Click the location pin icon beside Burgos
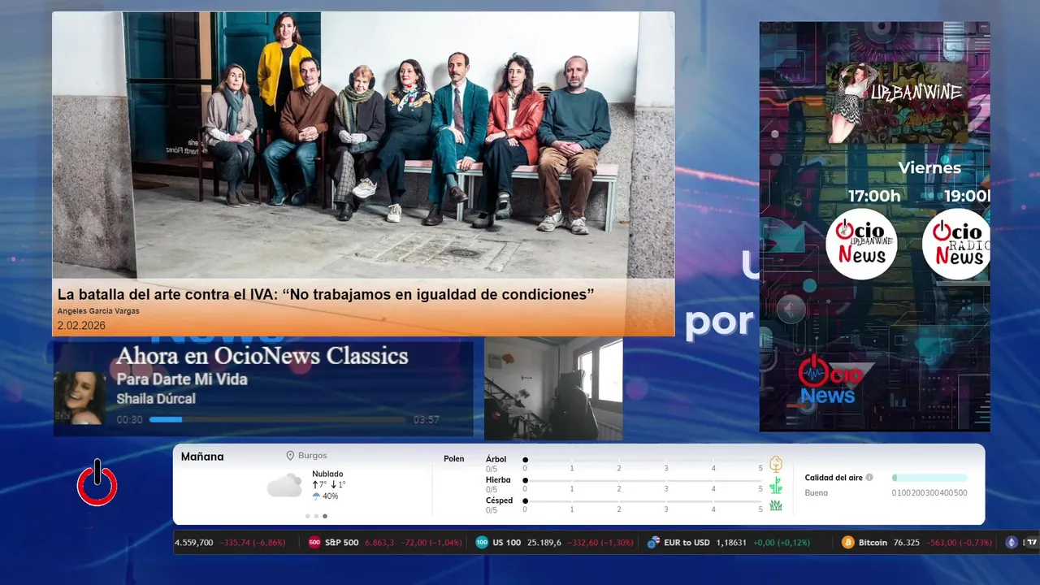 tap(290, 457)
